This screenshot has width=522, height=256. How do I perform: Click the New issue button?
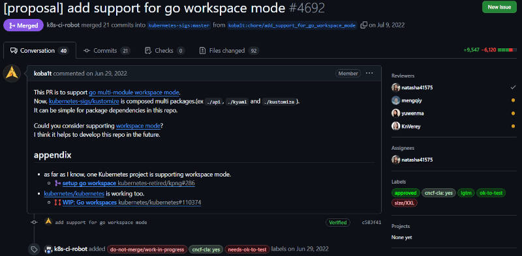click(499, 7)
